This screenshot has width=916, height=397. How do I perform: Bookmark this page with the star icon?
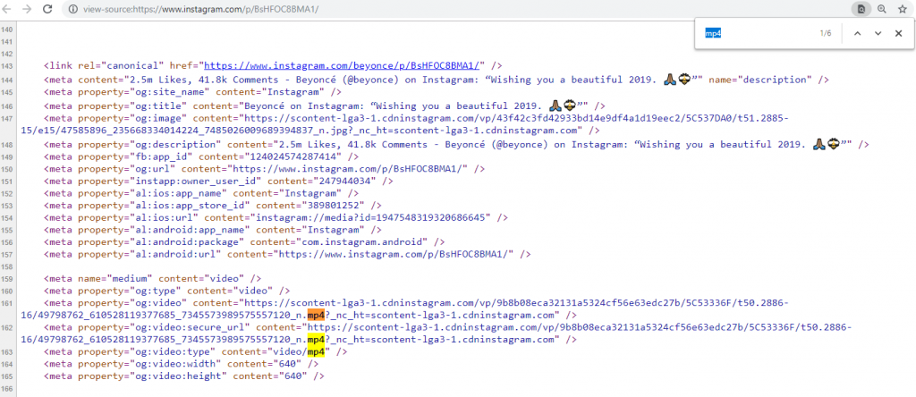click(x=902, y=9)
